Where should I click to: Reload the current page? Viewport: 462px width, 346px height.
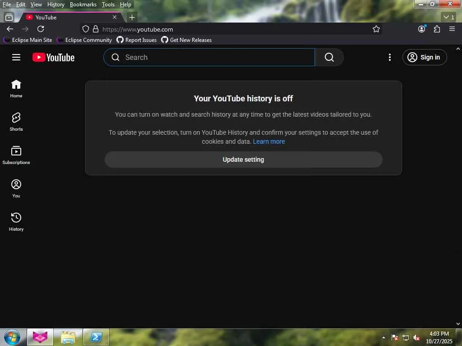[41, 29]
